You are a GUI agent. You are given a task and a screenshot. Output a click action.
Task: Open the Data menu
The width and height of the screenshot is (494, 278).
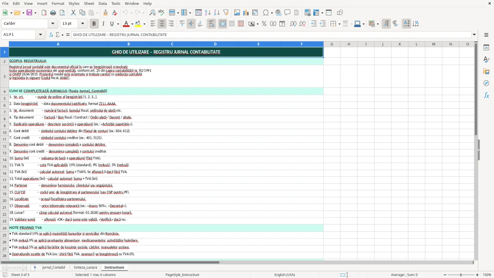coord(103,3)
